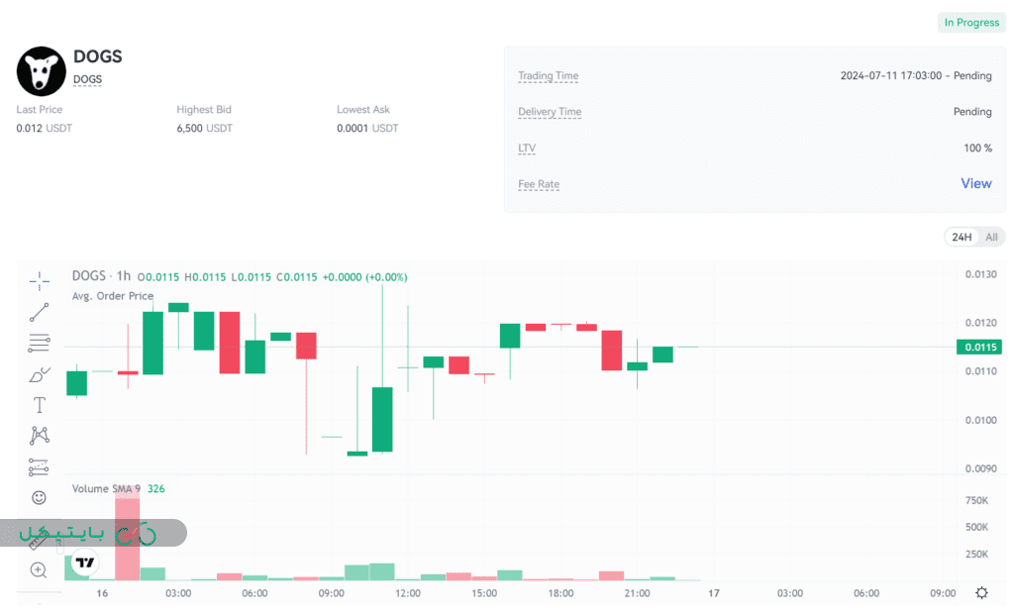Open the forecasting and measurement tools
Image resolution: width=1014 pixels, height=615 pixels.
click(39, 466)
